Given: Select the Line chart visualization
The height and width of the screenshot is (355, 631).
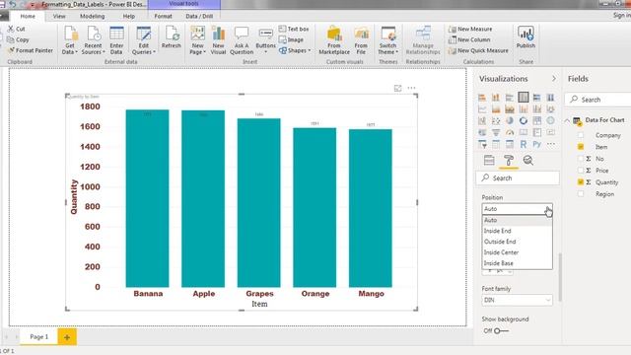Looking at the screenshot, I should (482, 109).
